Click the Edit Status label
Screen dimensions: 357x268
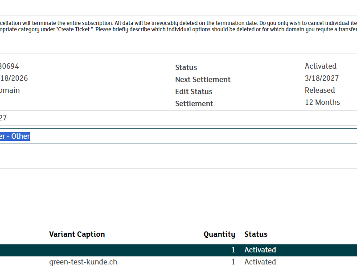pyautogui.click(x=193, y=91)
